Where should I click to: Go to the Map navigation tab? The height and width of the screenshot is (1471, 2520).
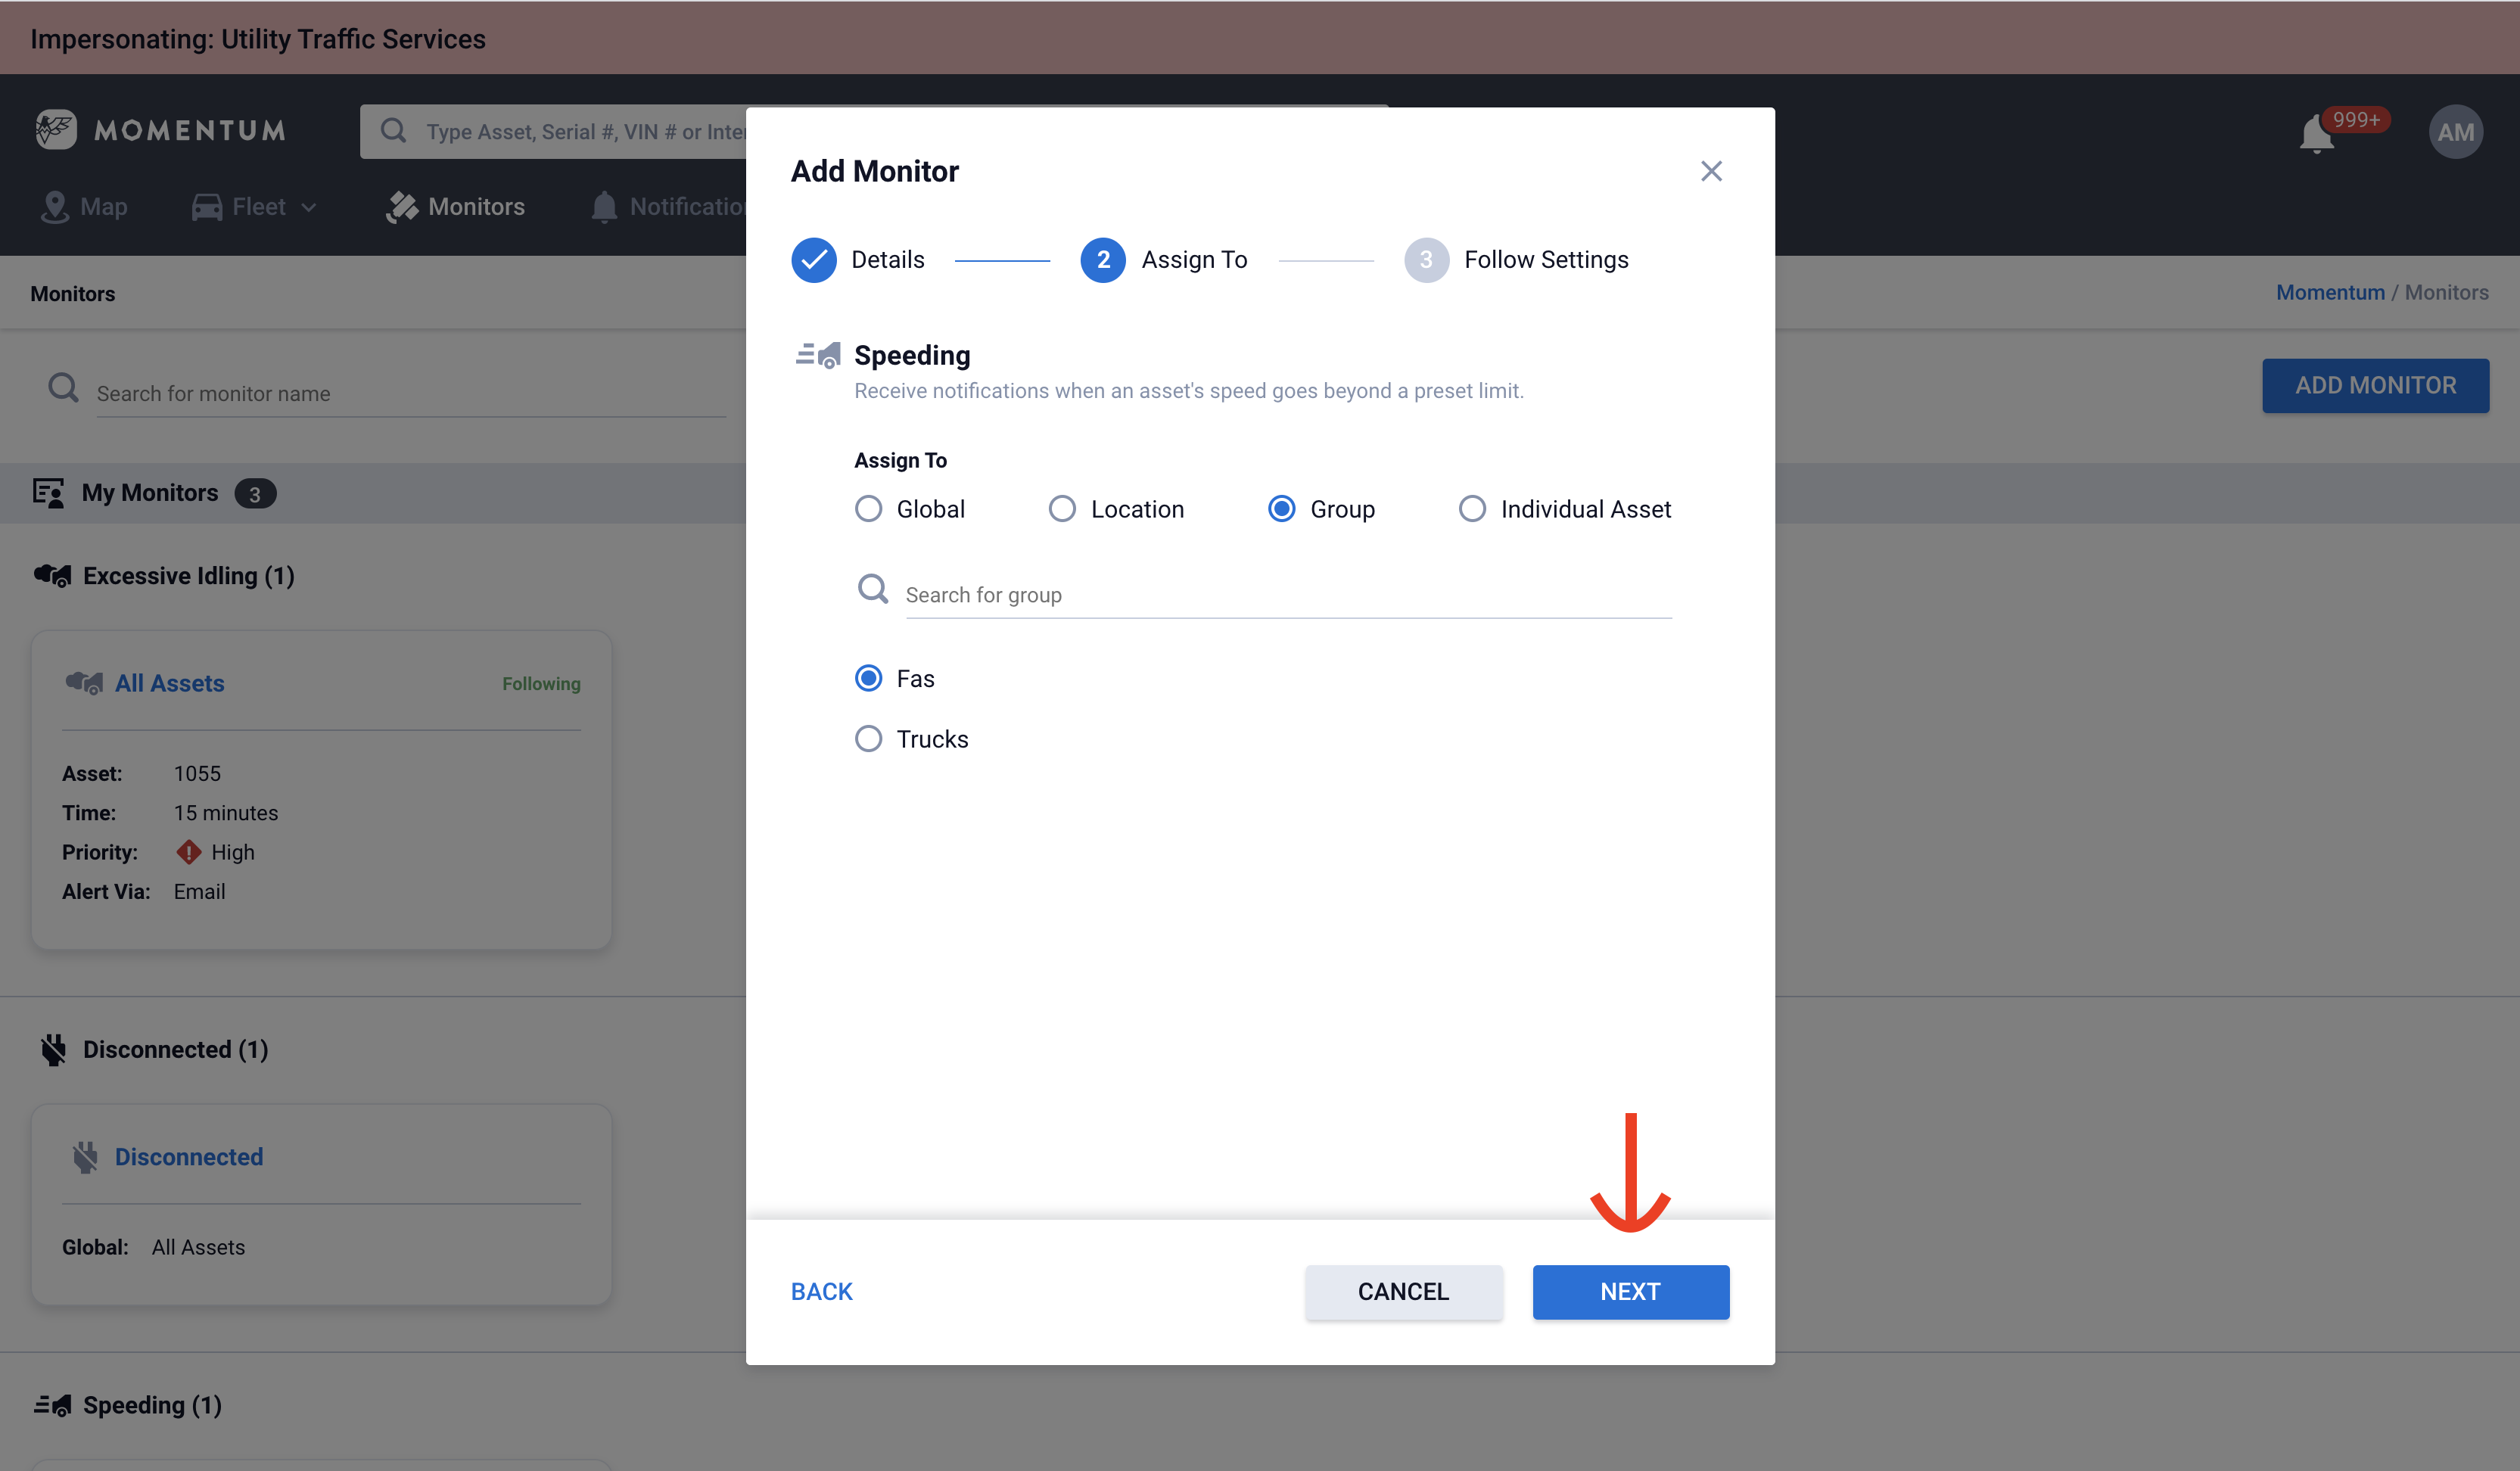point(84,207)
